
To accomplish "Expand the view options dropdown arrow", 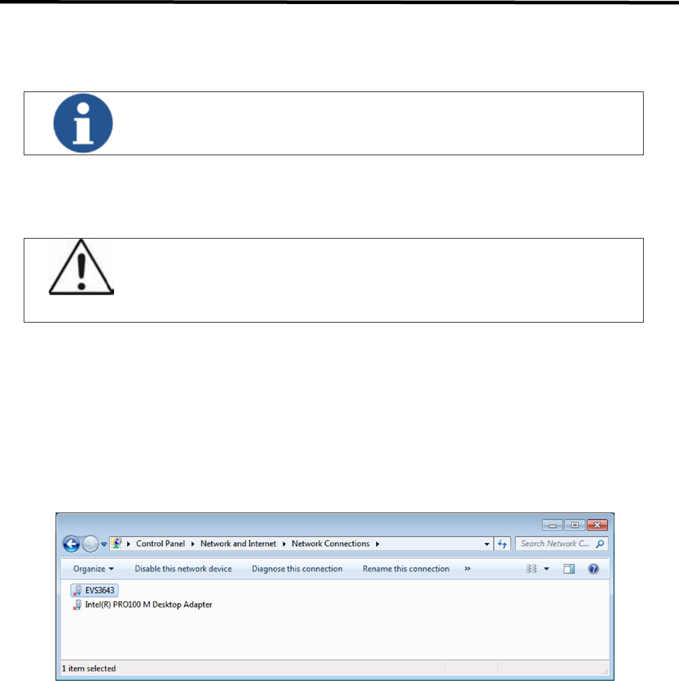I will [546, 569].
